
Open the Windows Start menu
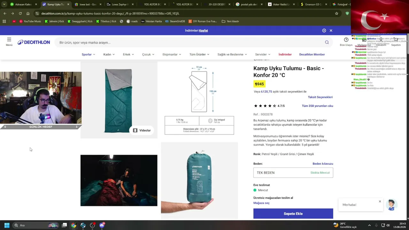pos(7,225)
